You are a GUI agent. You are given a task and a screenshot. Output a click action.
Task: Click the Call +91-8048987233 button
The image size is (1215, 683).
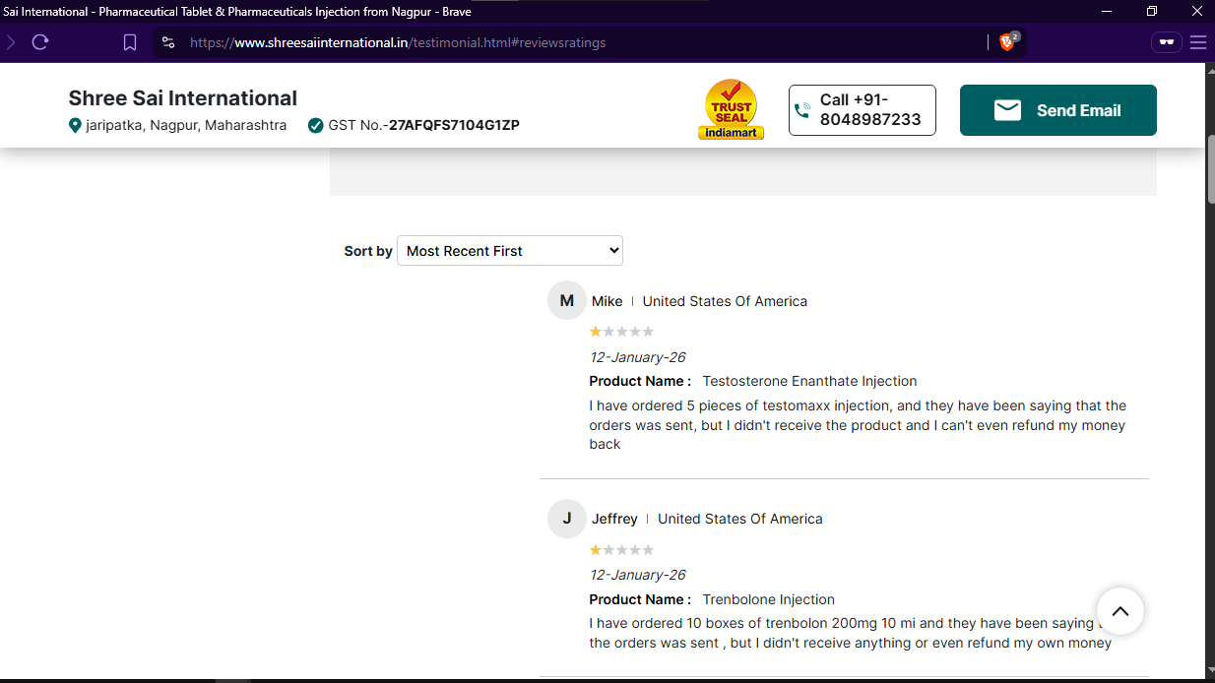pos(862,110)
